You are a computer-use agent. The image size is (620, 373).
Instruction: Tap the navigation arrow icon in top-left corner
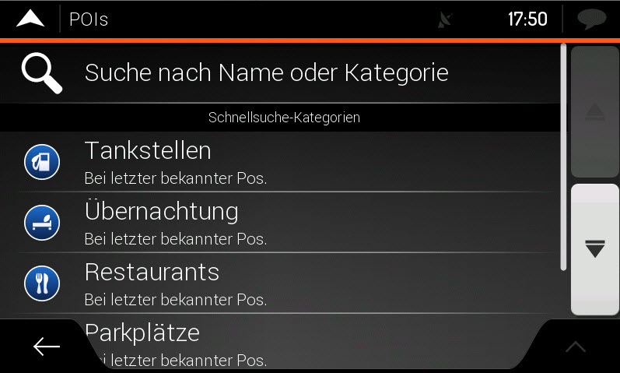[30, 19]
